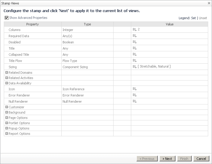Expand the Data Availability group
This screenshot has height=164, width=212.
6,83
